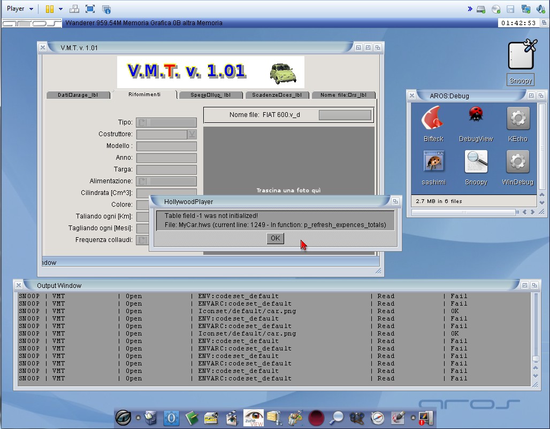The height and width of the screenshot is (429, 550).
Task: Open the Bifteck icon in AROS:Debug
Action: [x=433, y=119]
